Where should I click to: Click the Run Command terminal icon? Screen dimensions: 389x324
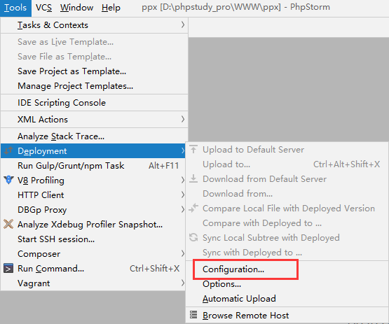(x=8, y=269)
